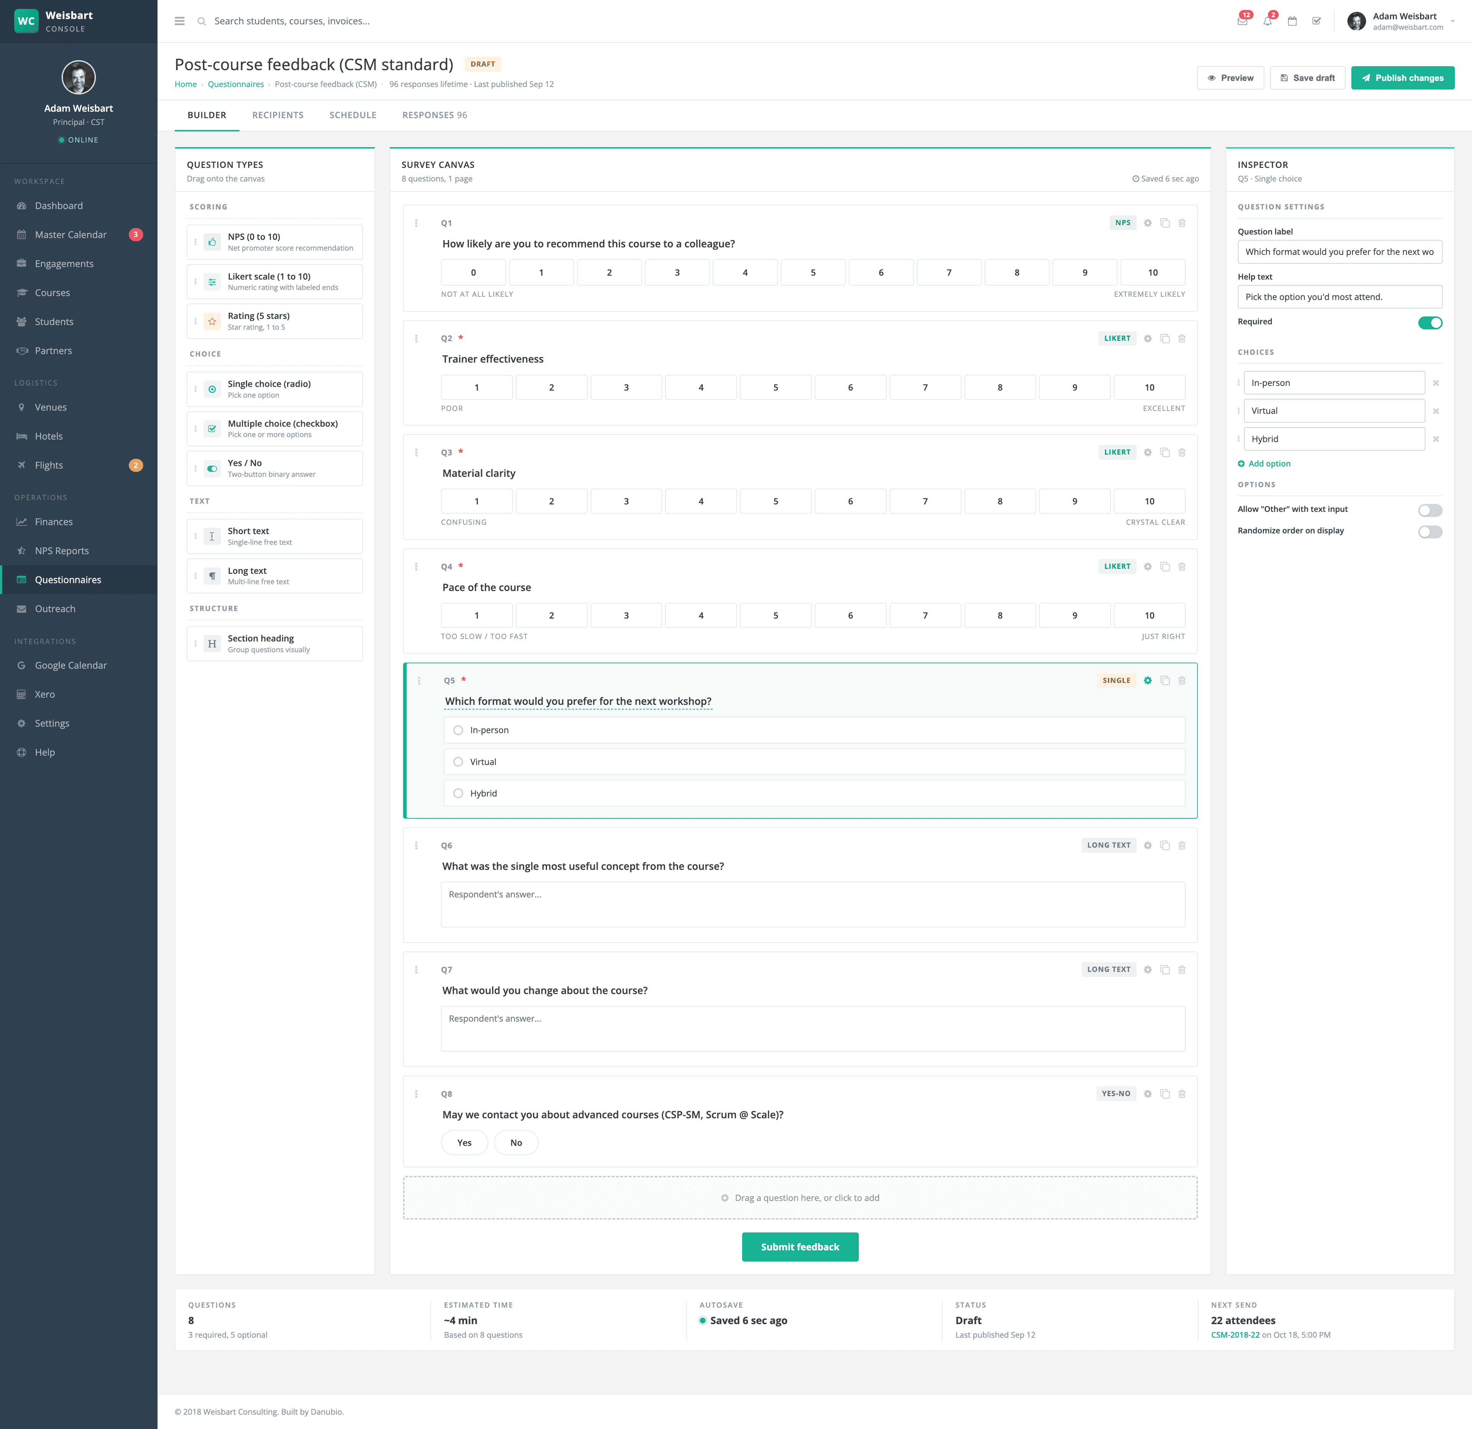Screen dimensions: 1472x1429
Task: Remove the In-person choice with its x icon
Action: point(1436,383)
